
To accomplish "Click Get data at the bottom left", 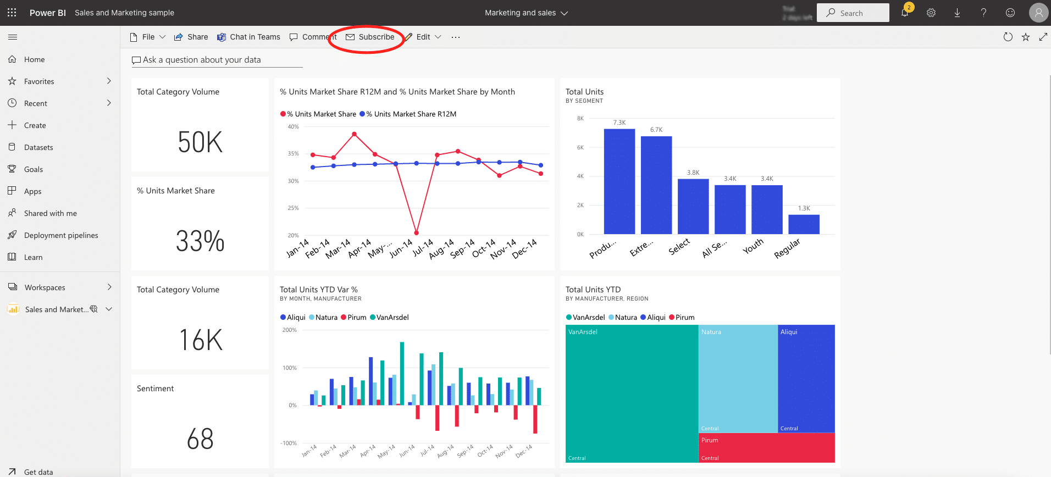I will pos(38,472).
